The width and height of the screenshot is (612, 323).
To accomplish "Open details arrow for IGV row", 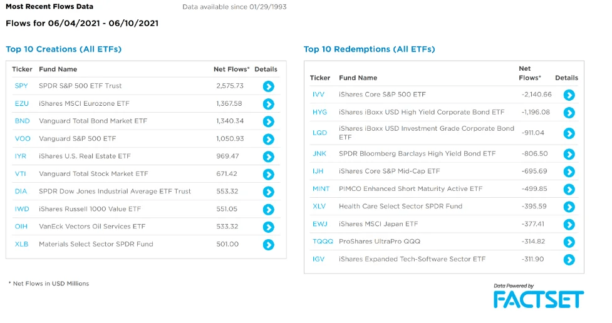I will click(569, 259).
